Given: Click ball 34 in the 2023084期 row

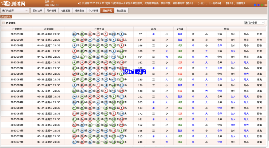Looking at the screenshot, I should point(90,102).
